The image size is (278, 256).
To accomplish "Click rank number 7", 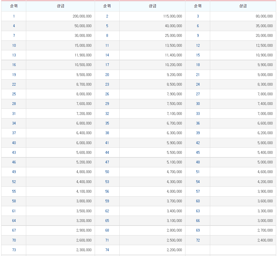I will click(x=14, y=36).
